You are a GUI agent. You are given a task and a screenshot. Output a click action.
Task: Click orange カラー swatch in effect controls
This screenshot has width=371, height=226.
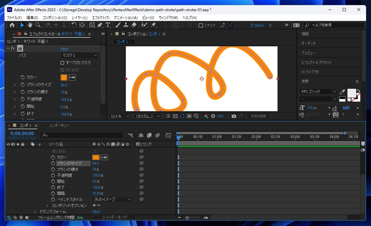(x=63, y=77)
